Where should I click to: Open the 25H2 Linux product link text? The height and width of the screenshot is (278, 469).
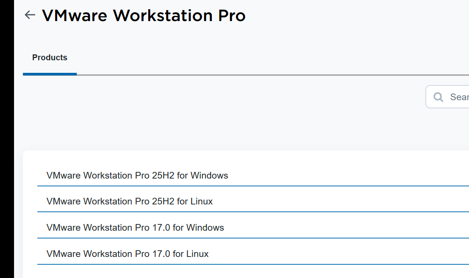pyautogui.click(x=129, y=201)
